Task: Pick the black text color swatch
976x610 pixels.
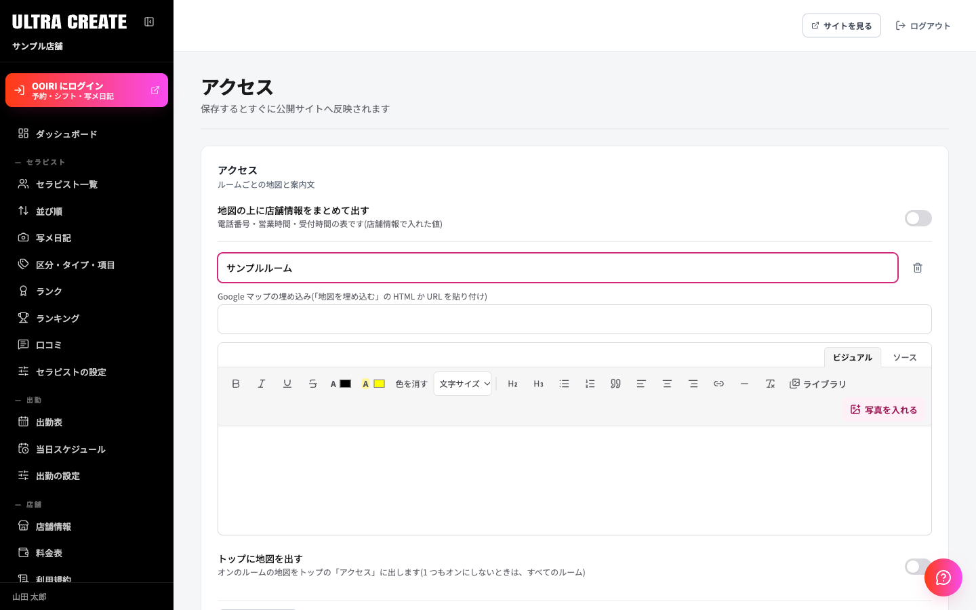Action: coord(345,384)
